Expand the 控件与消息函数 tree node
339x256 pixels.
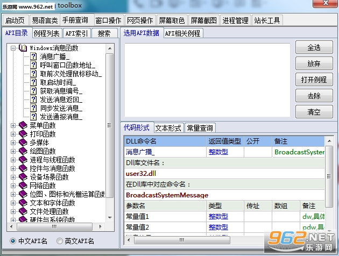pyautogui.click(x=13, y=168)
